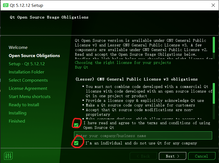The image size is (219, 163).
Task: Toggle the individual user checkbox
Action: pyautogui.click(x=76, y=143)
